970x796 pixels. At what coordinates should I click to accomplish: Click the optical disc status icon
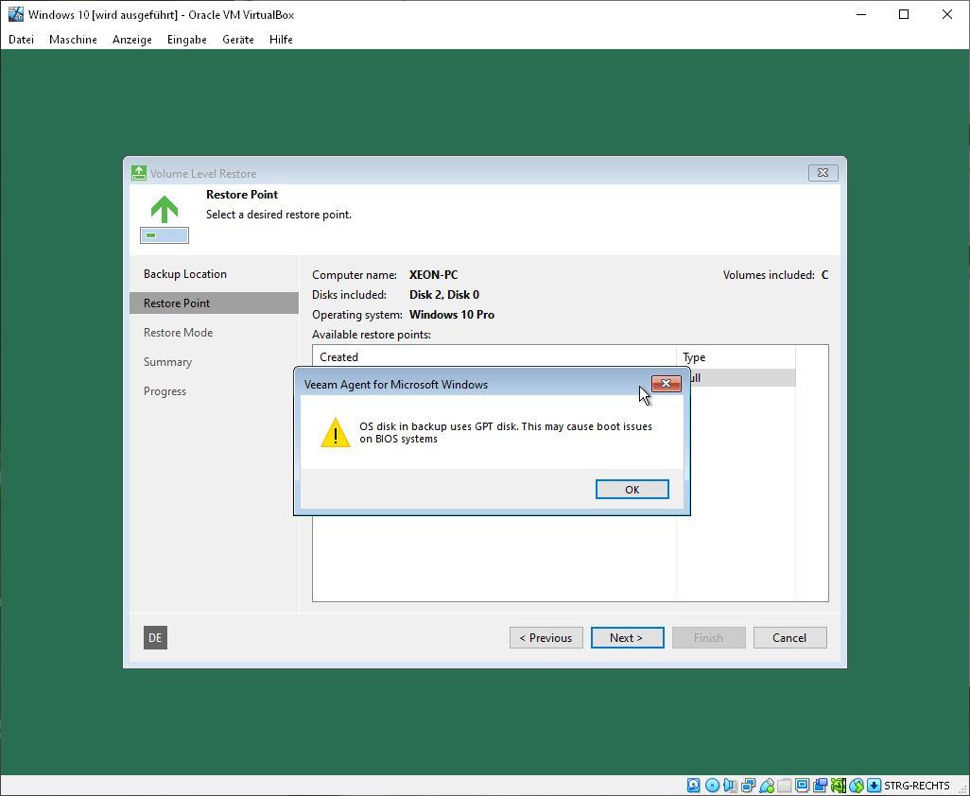[712, 786]
